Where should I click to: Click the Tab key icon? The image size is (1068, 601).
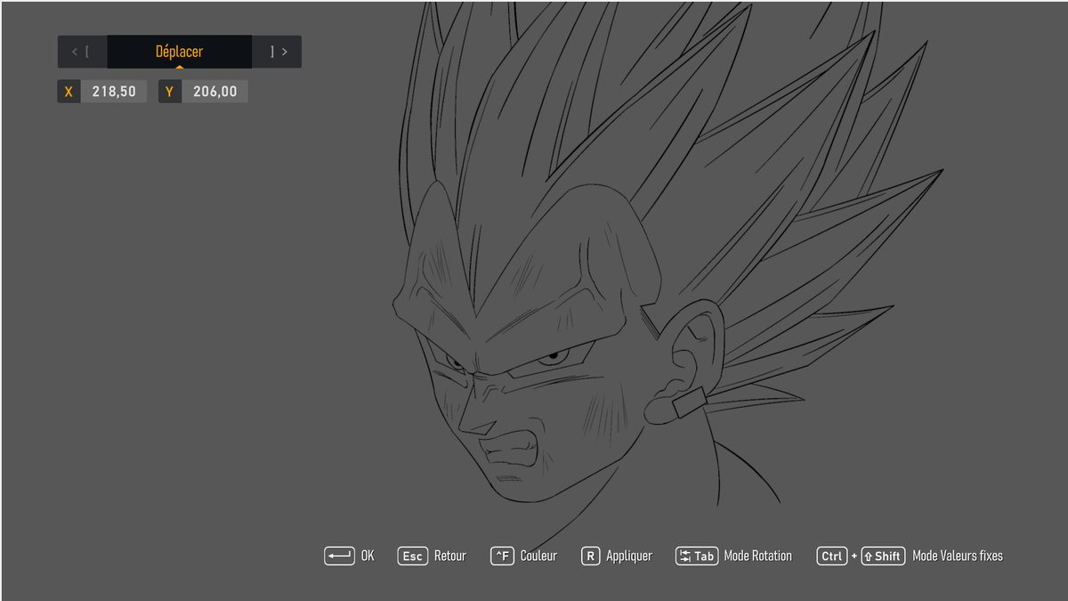click(697, 556)
